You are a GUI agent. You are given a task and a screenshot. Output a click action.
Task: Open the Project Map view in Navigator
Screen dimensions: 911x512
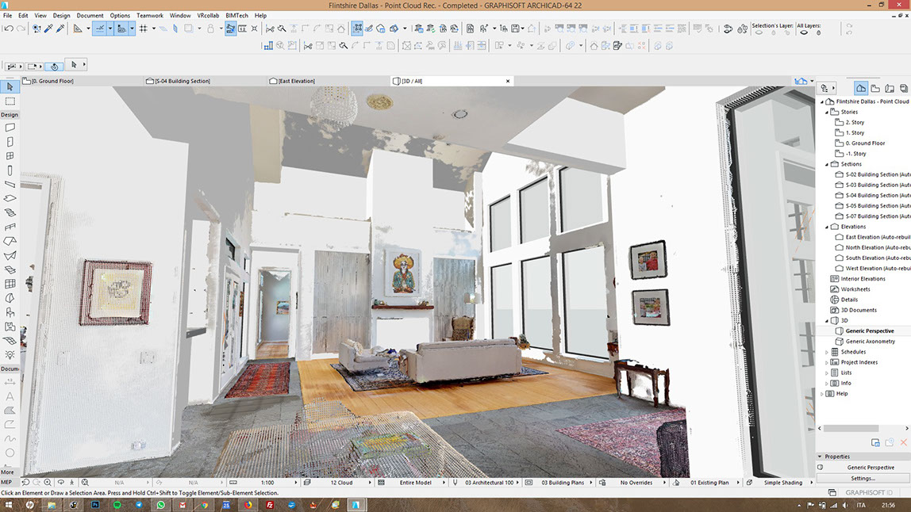point(860,89)
